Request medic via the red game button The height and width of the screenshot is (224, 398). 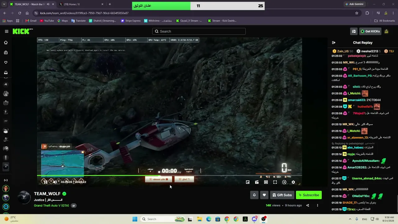coord(159,179)
